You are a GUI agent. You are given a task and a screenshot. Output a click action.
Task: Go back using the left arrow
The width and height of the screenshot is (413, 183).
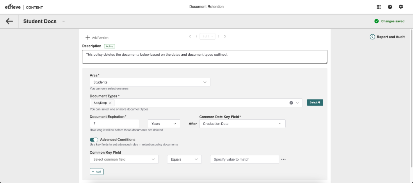pyautogui.click(x=9, y=21)
